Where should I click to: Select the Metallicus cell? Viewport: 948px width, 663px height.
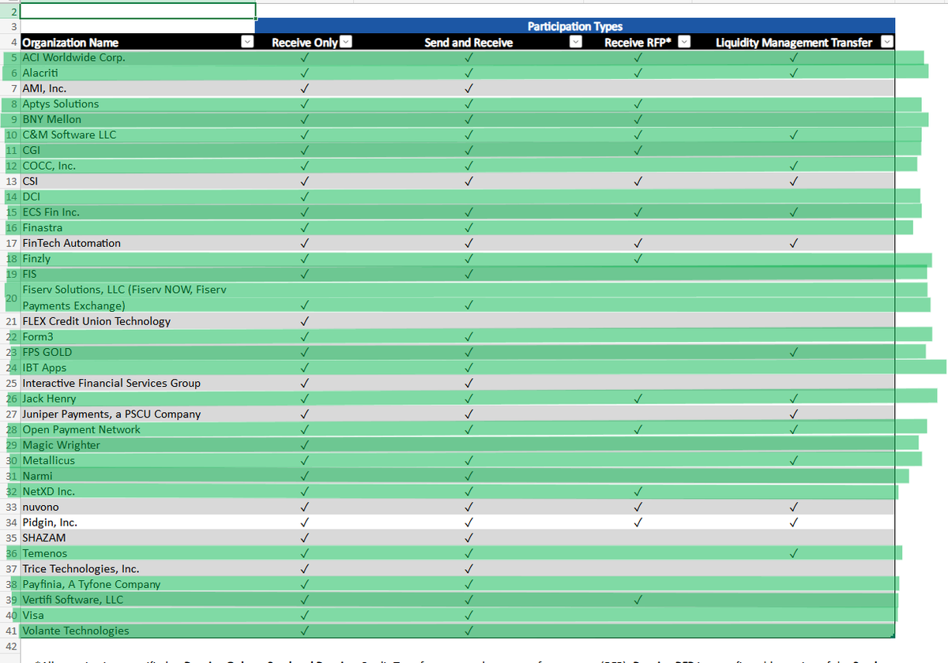137,460
